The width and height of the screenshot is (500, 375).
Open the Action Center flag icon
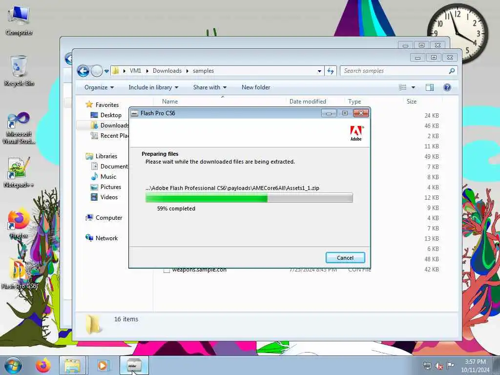coord(450,365)
